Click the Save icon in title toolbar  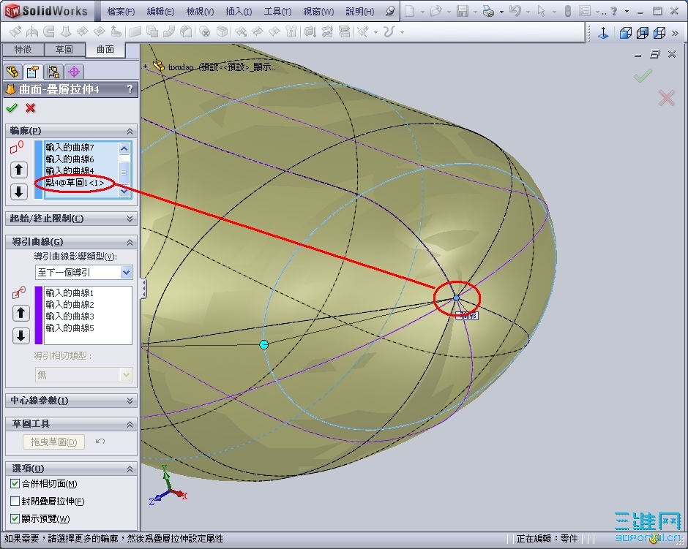(x=463, y=12)
